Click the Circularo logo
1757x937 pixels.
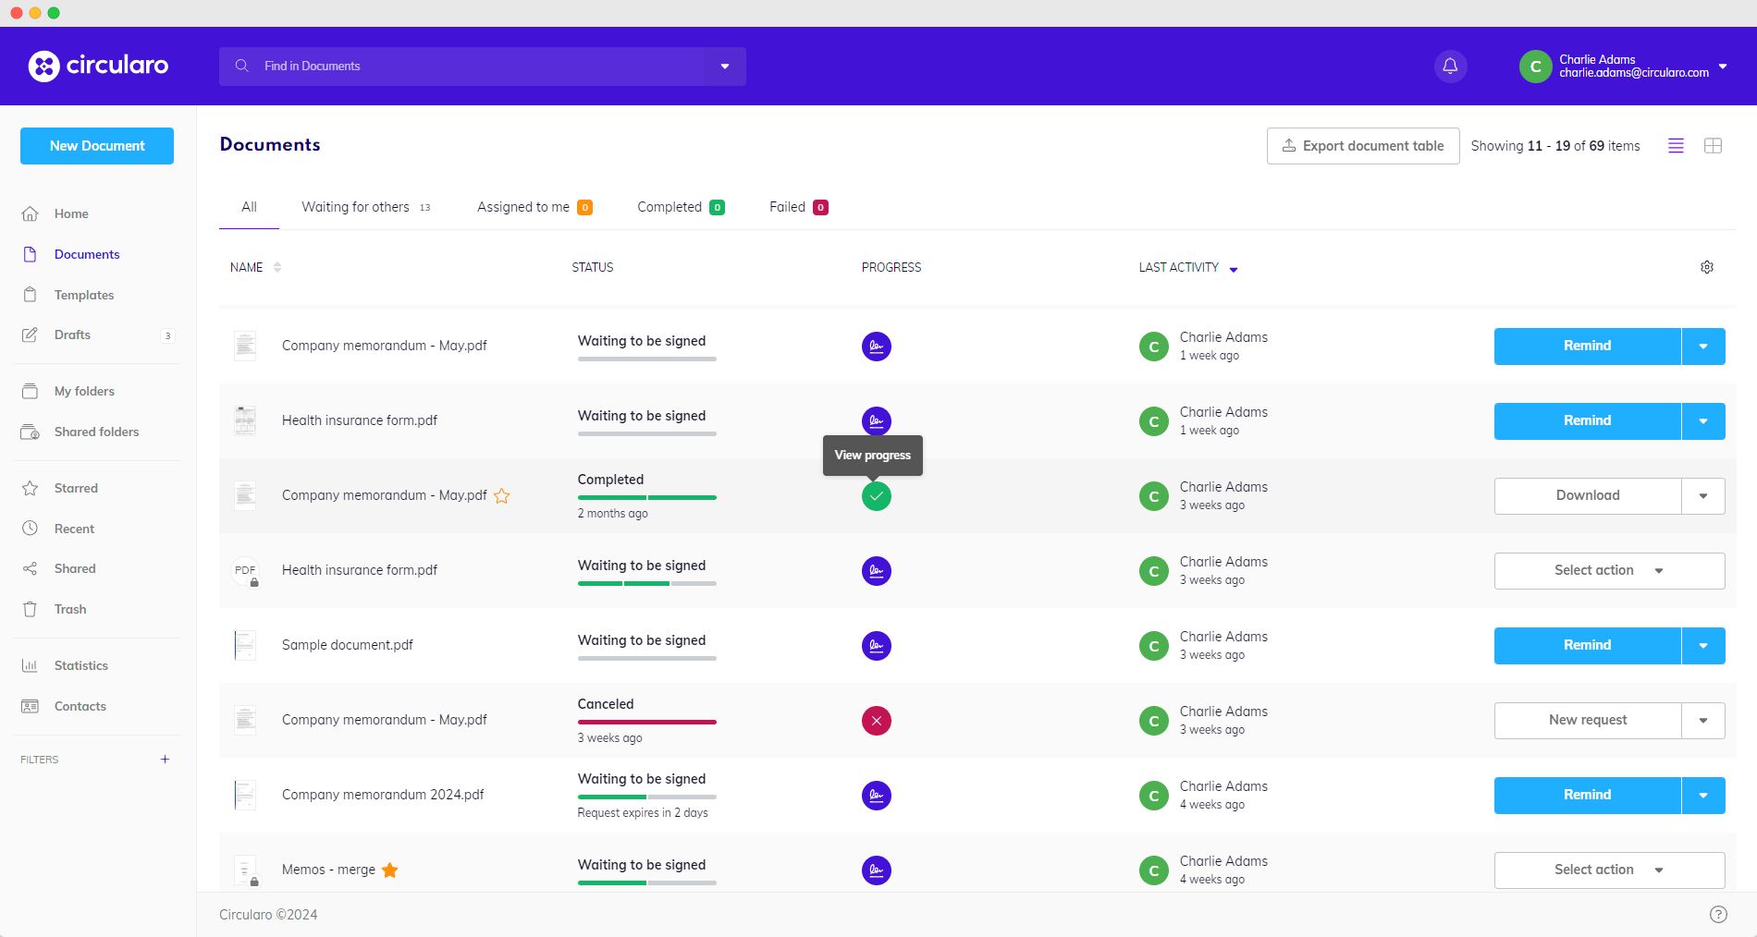pos(99,66)
